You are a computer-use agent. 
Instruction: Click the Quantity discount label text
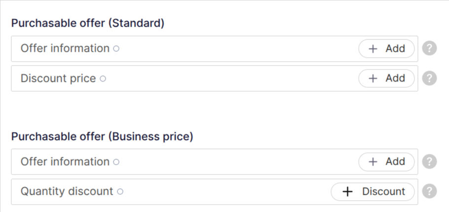67,191
